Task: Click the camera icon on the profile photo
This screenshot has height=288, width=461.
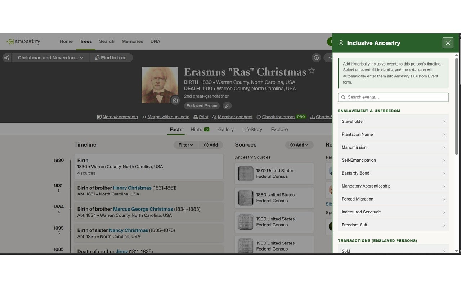Action: coord(175,100)
